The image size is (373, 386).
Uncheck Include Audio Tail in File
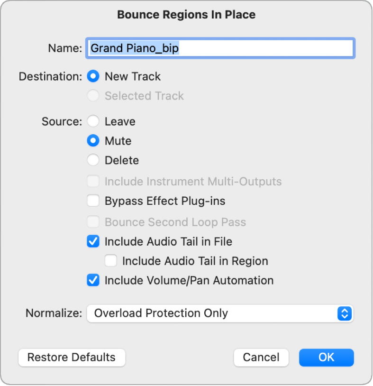[x=93, y=242]
